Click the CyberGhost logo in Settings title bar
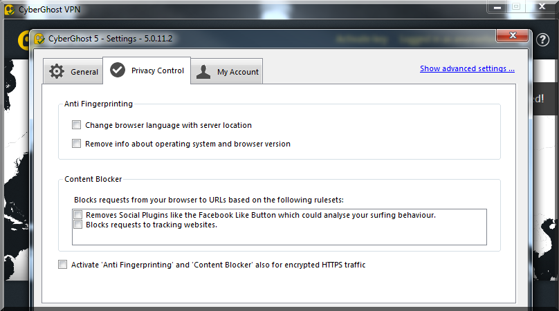 (39, 39)
